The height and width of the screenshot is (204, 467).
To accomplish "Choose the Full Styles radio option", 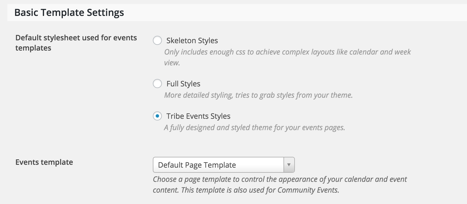I will [157, 84].
